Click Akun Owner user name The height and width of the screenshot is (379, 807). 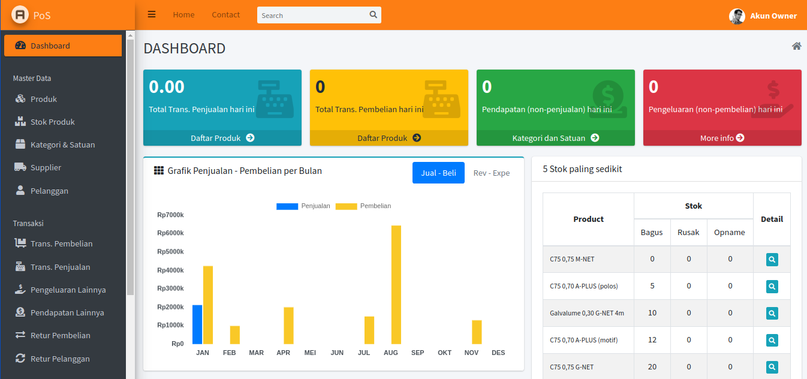point(773,16)
